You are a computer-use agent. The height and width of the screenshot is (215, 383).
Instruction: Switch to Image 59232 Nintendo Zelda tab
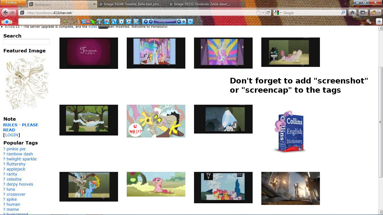(202, 4)
